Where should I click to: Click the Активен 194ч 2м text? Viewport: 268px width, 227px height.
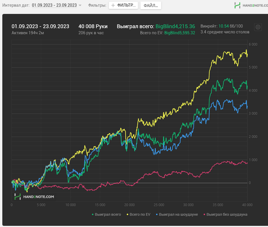28,33
